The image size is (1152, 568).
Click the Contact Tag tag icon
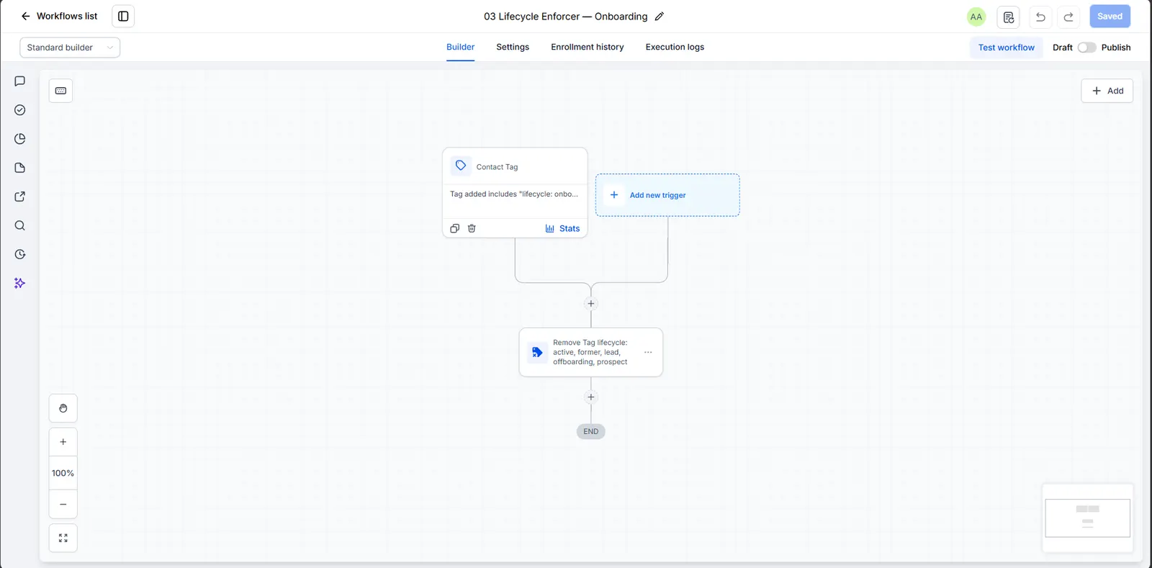click(x=461, y=166)
